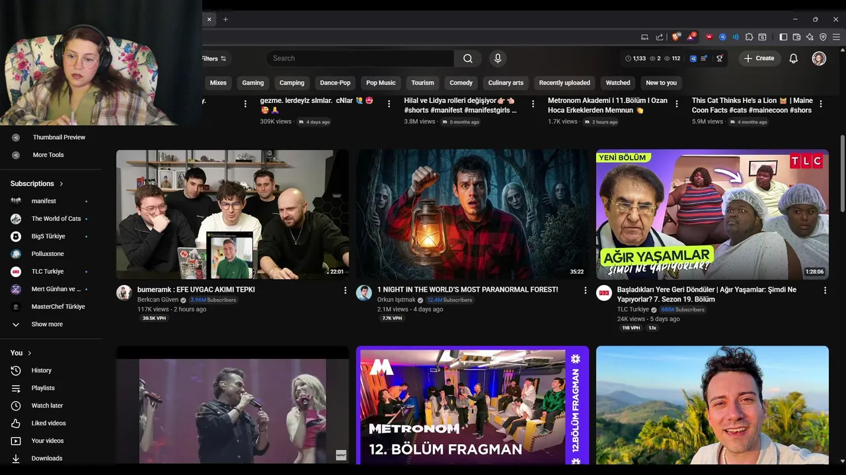The height and width of the screenshot is (475, 846).
Task: Focus the YouTube Search field
Action: pyautogui.click(x=361, y=58)
